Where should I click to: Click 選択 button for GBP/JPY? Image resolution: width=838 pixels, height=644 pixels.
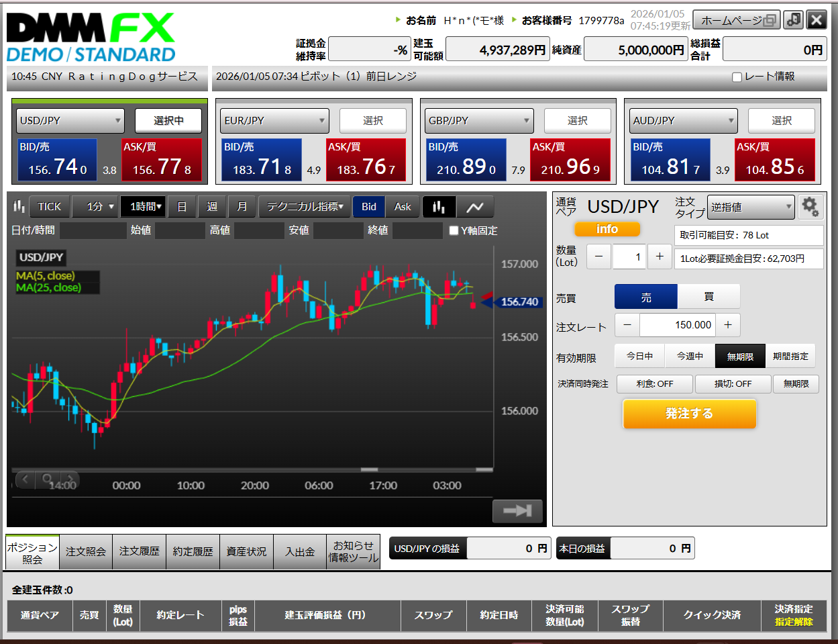[x=578, y=121]
